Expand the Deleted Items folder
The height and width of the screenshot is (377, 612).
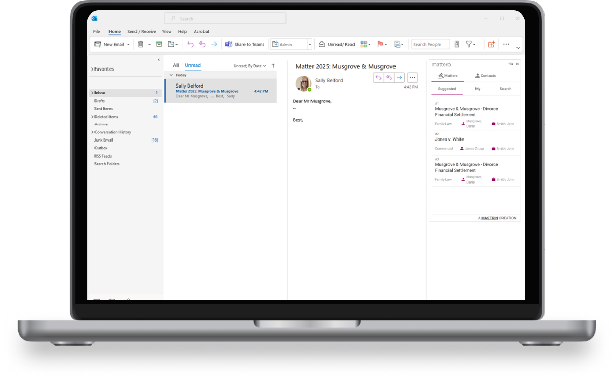[x=93, y=116]
